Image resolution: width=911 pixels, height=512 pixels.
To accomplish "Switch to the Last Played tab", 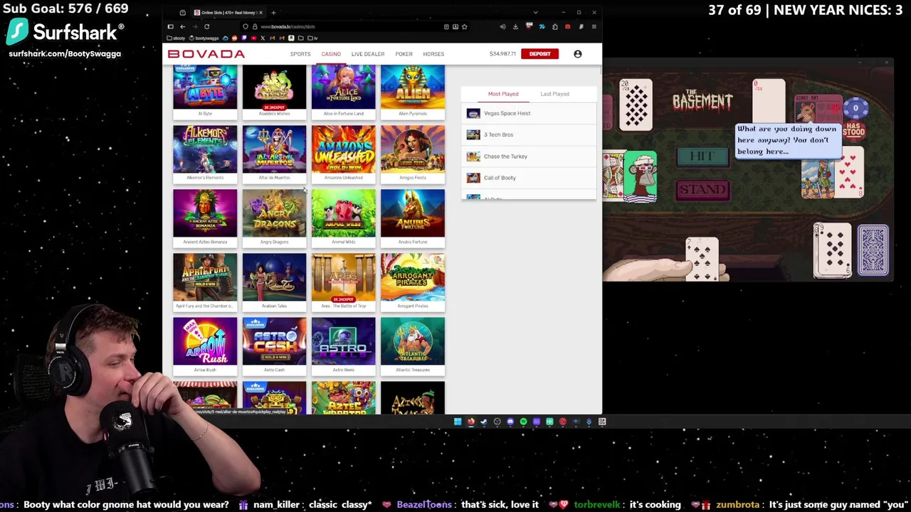I will point(554,94).
